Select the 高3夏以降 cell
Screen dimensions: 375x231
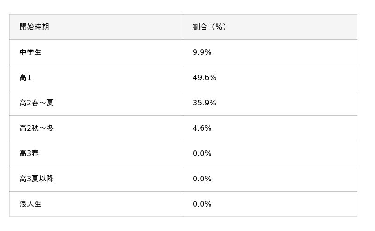click(x=37, y=179)
